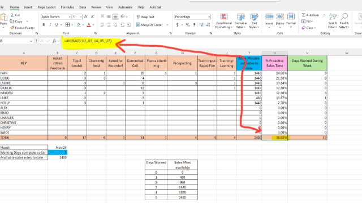The image size is (362, 203).
Task: Open Font dialog launcher
Action: 96,33
